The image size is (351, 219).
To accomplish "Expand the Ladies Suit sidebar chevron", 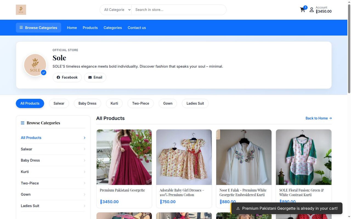I will click(x=84, y=206).
